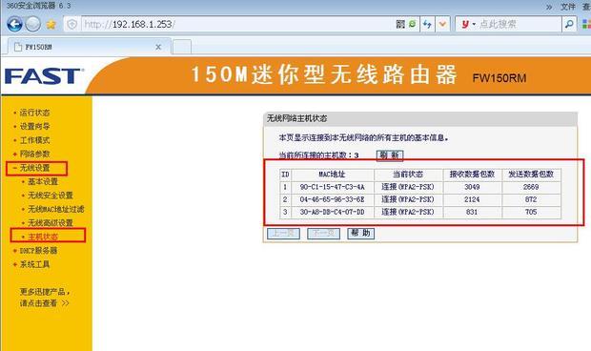This screenshot has height=351, width=591.
Task: Click sent packets value 705
Action: coord(531,212)
